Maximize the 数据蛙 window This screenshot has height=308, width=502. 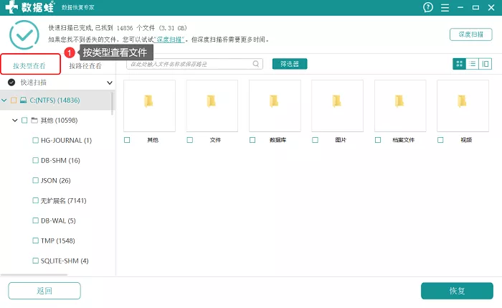pyautogui.click(x=475, y=7)
